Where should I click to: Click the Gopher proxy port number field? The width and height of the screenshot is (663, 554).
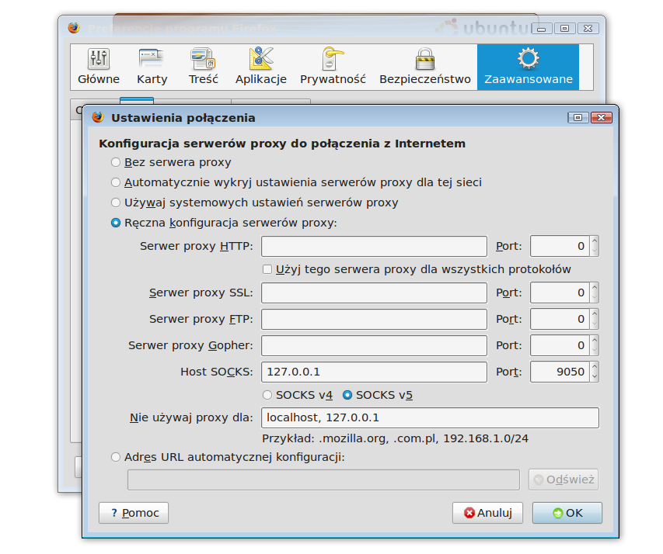[x=560, y=345]
